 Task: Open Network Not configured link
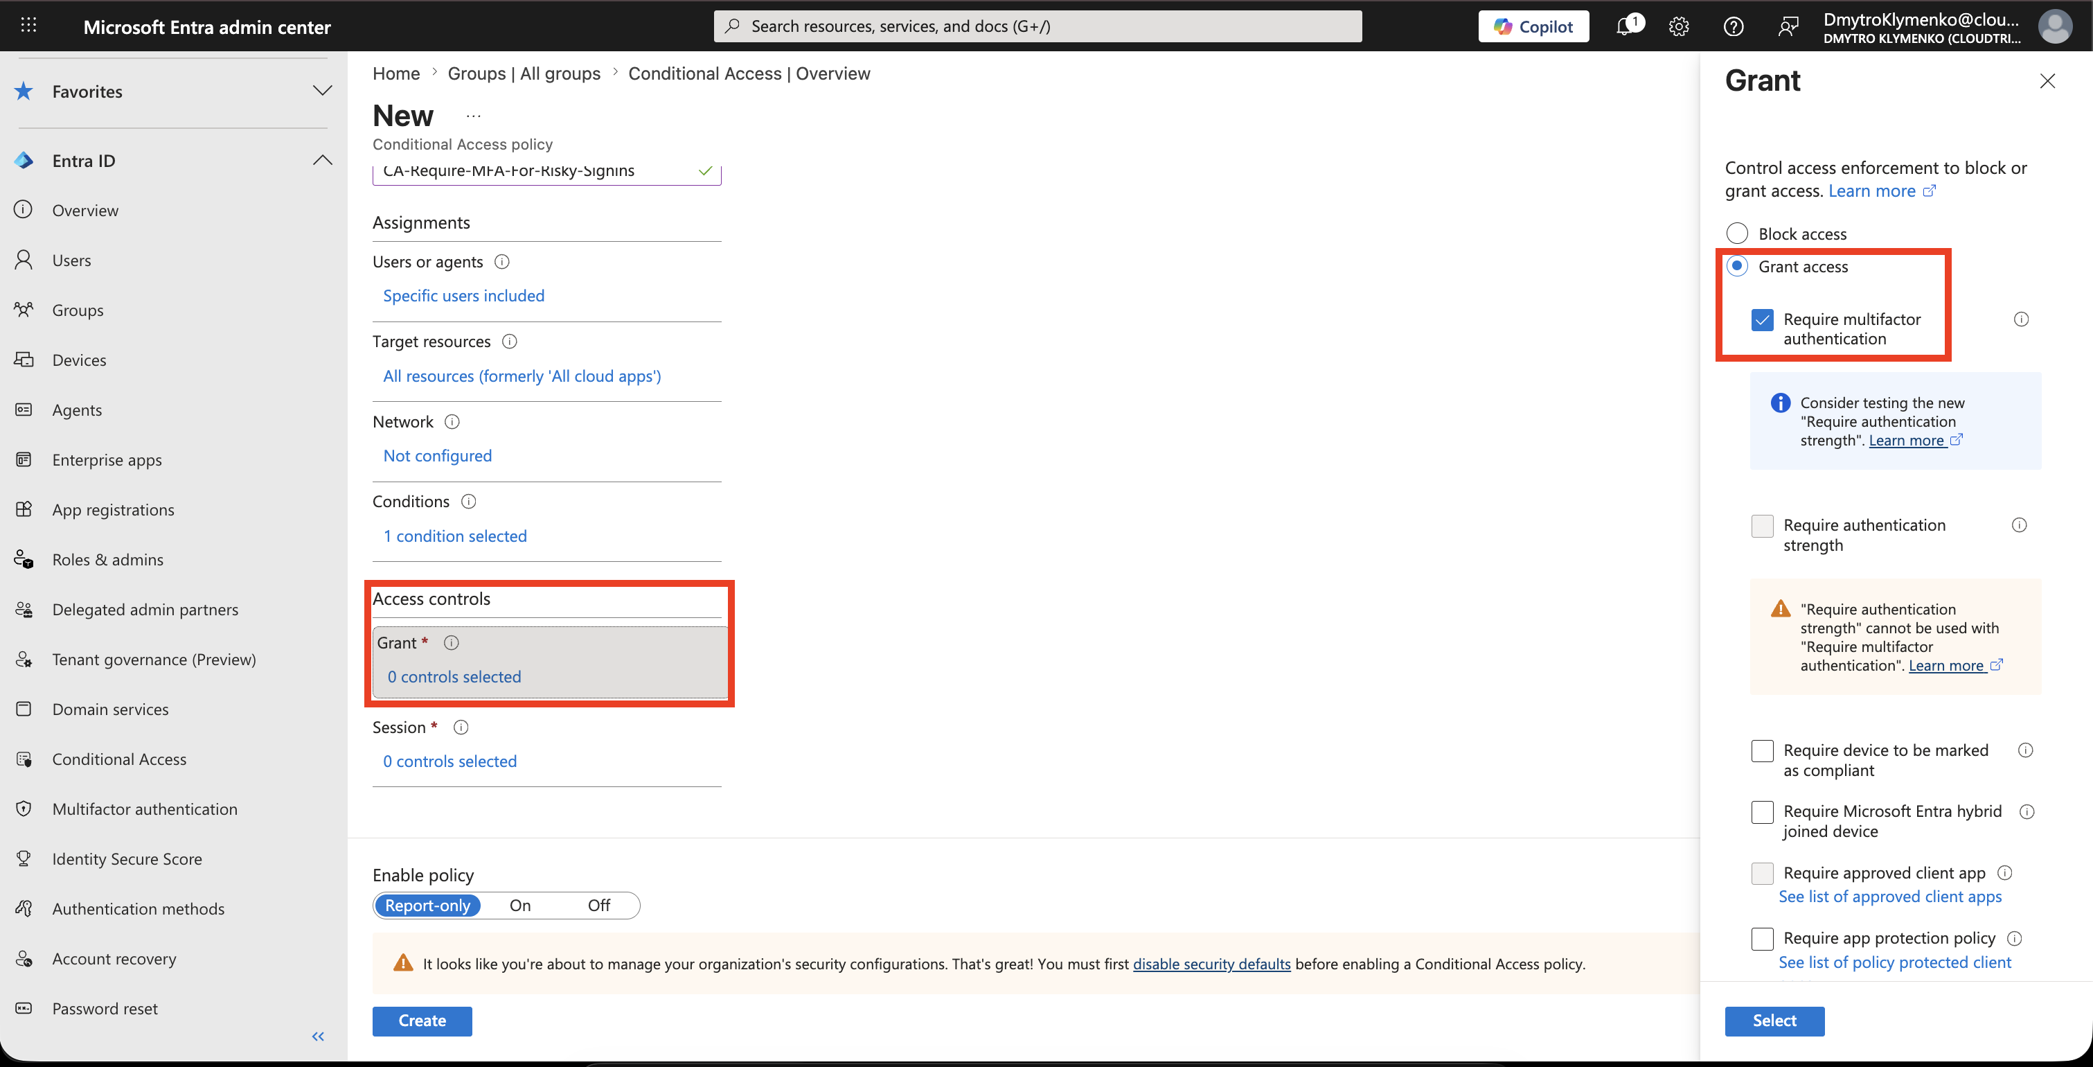437,456
